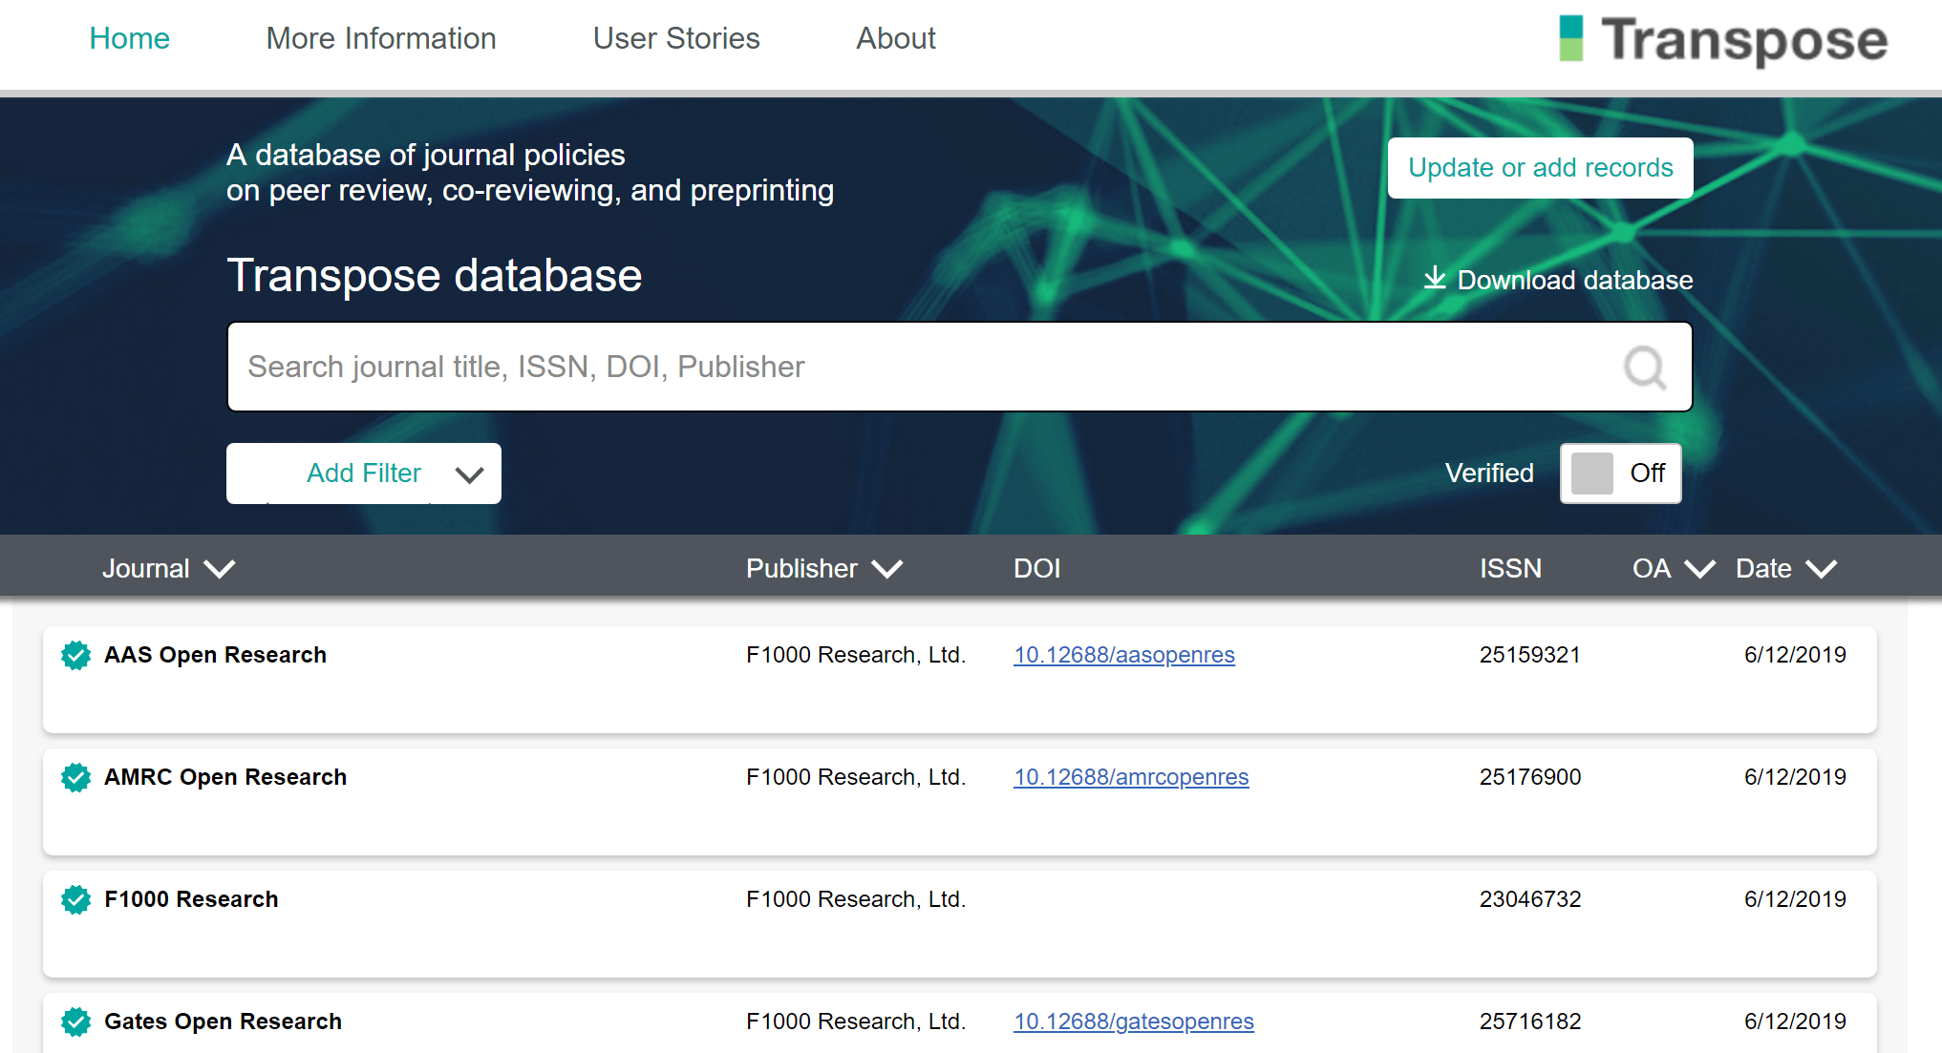
Task: Click the verified badge beside F1000 Research
Action: (x=74, y=898)
